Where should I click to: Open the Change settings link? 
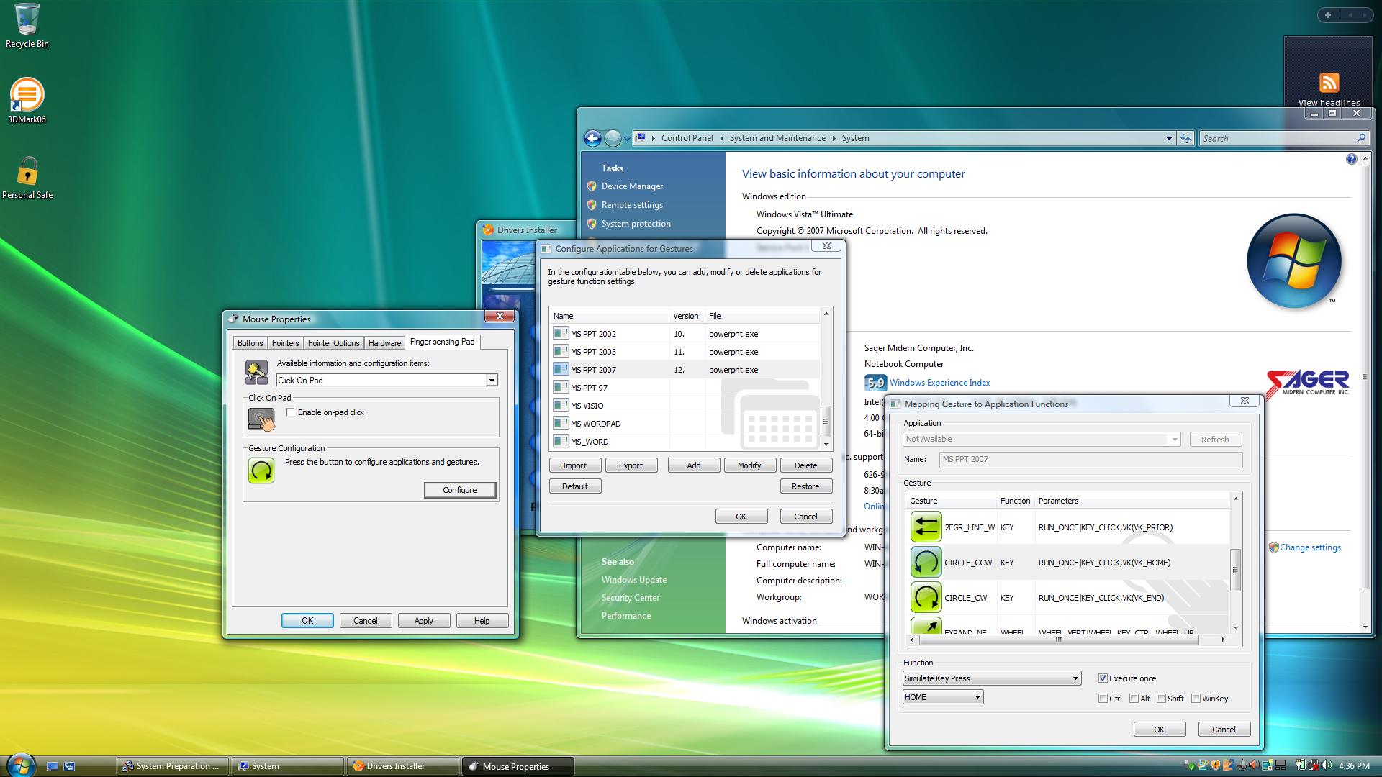click(1310, 547)
